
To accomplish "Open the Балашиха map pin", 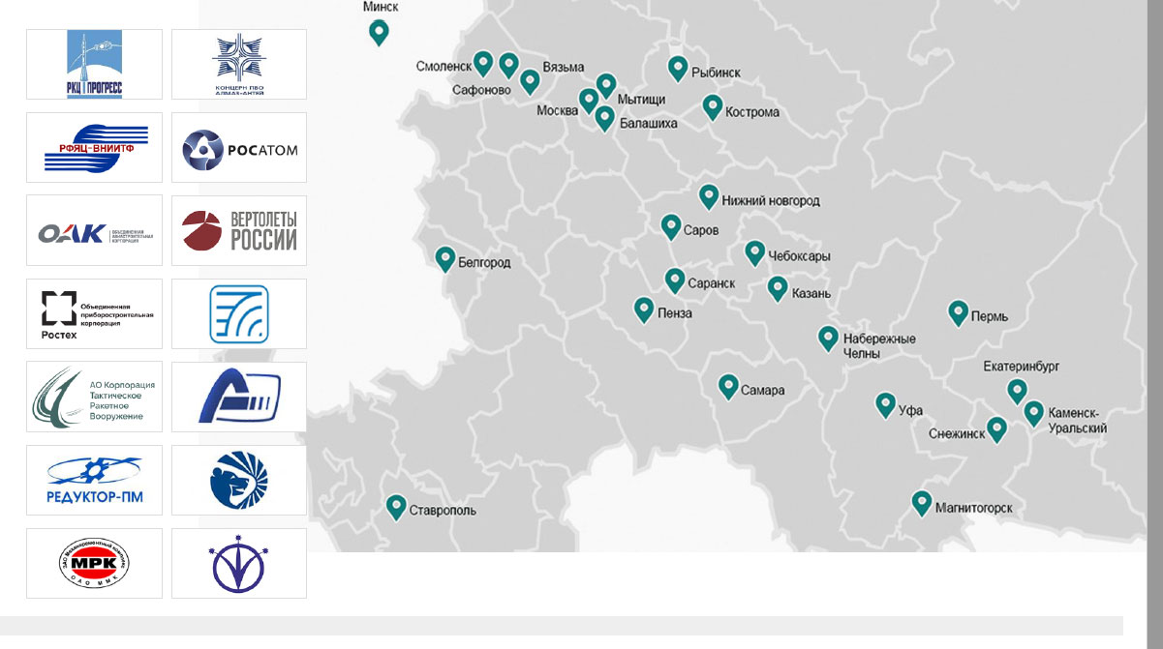I will (x=604, y=118).
